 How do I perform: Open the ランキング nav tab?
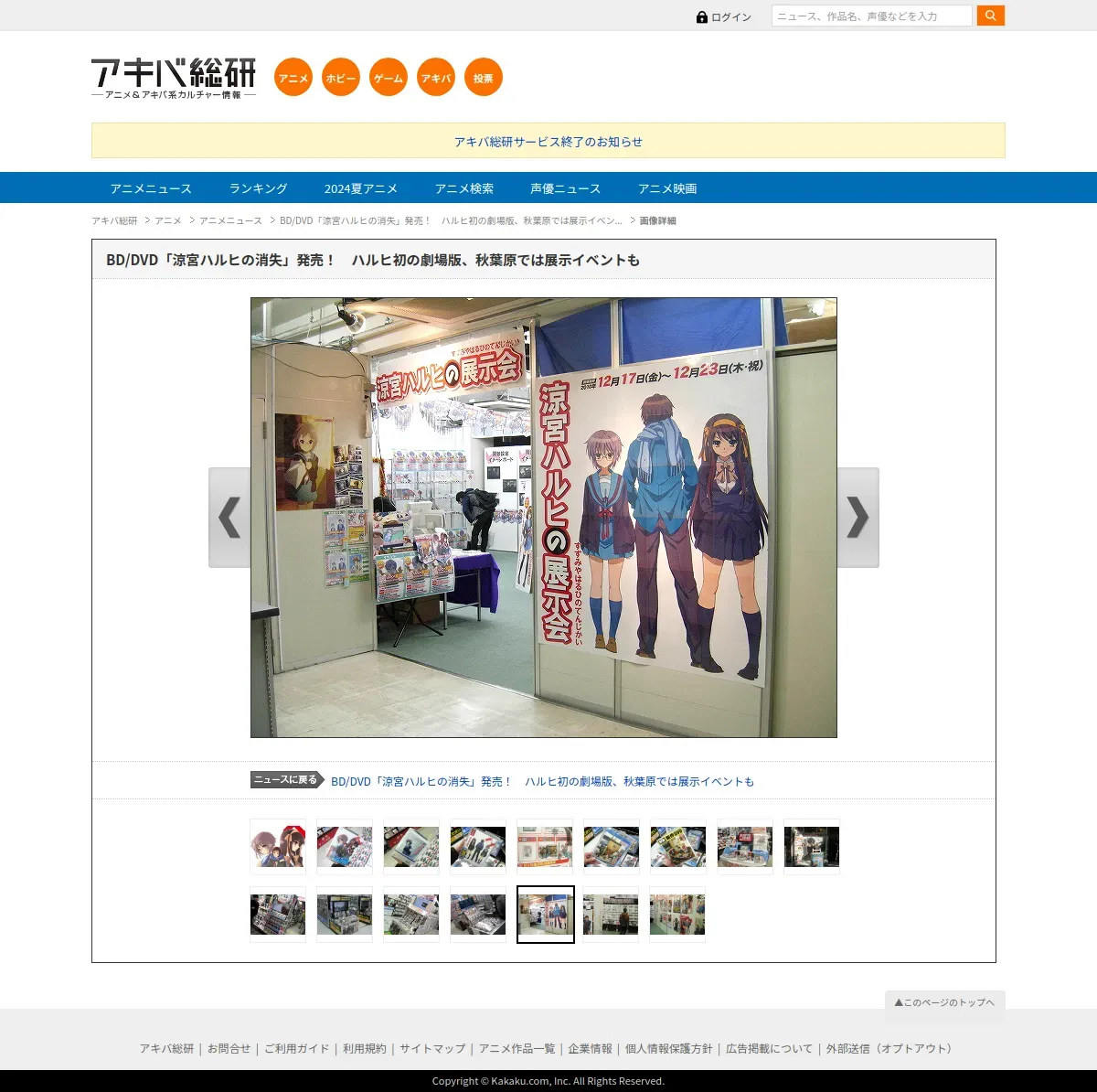point(258,188)
